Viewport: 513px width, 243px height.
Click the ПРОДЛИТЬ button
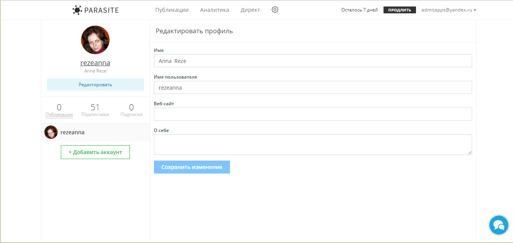[400, 10]
